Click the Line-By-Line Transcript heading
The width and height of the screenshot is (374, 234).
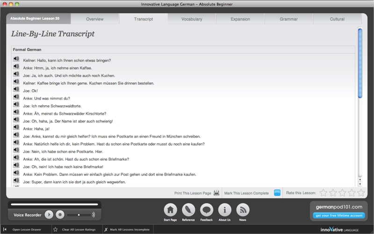(53, 34)
